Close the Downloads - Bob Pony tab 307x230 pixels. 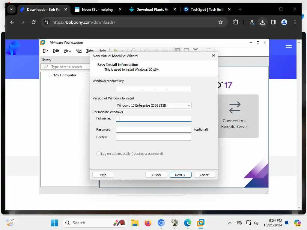click(66, 9)
